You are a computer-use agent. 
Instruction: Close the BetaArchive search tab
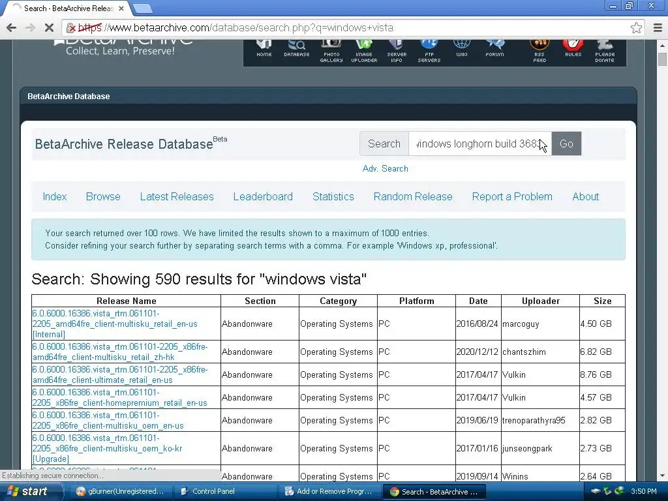121,8
